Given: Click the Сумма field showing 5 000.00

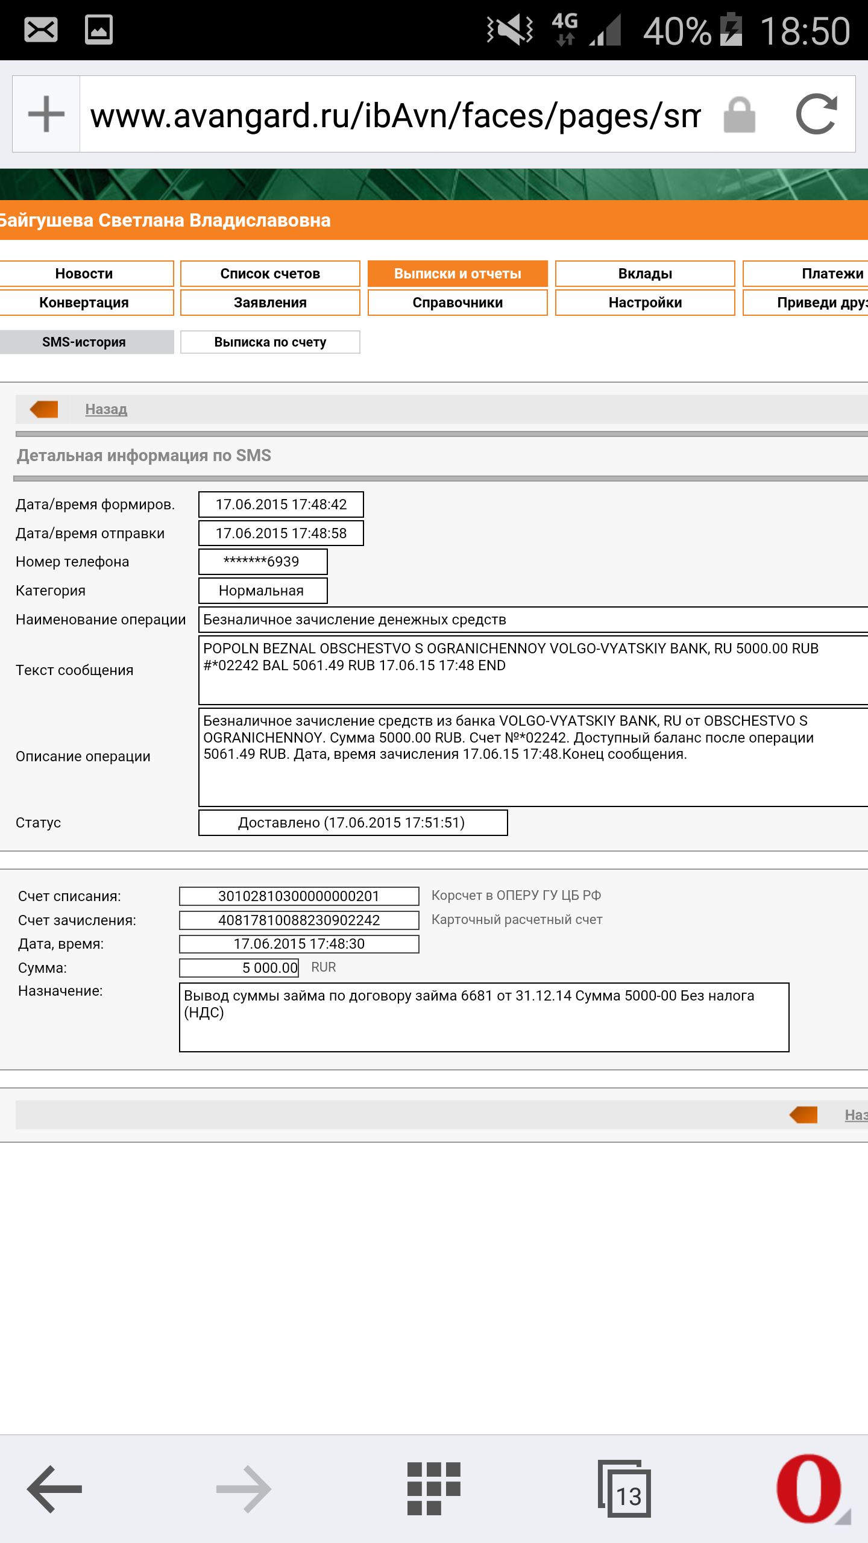Looking at the screenshot, I should [x=239, y=968].
